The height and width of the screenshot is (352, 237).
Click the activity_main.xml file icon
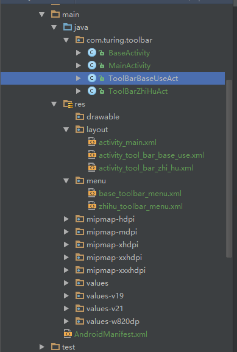tap(92, 142)
